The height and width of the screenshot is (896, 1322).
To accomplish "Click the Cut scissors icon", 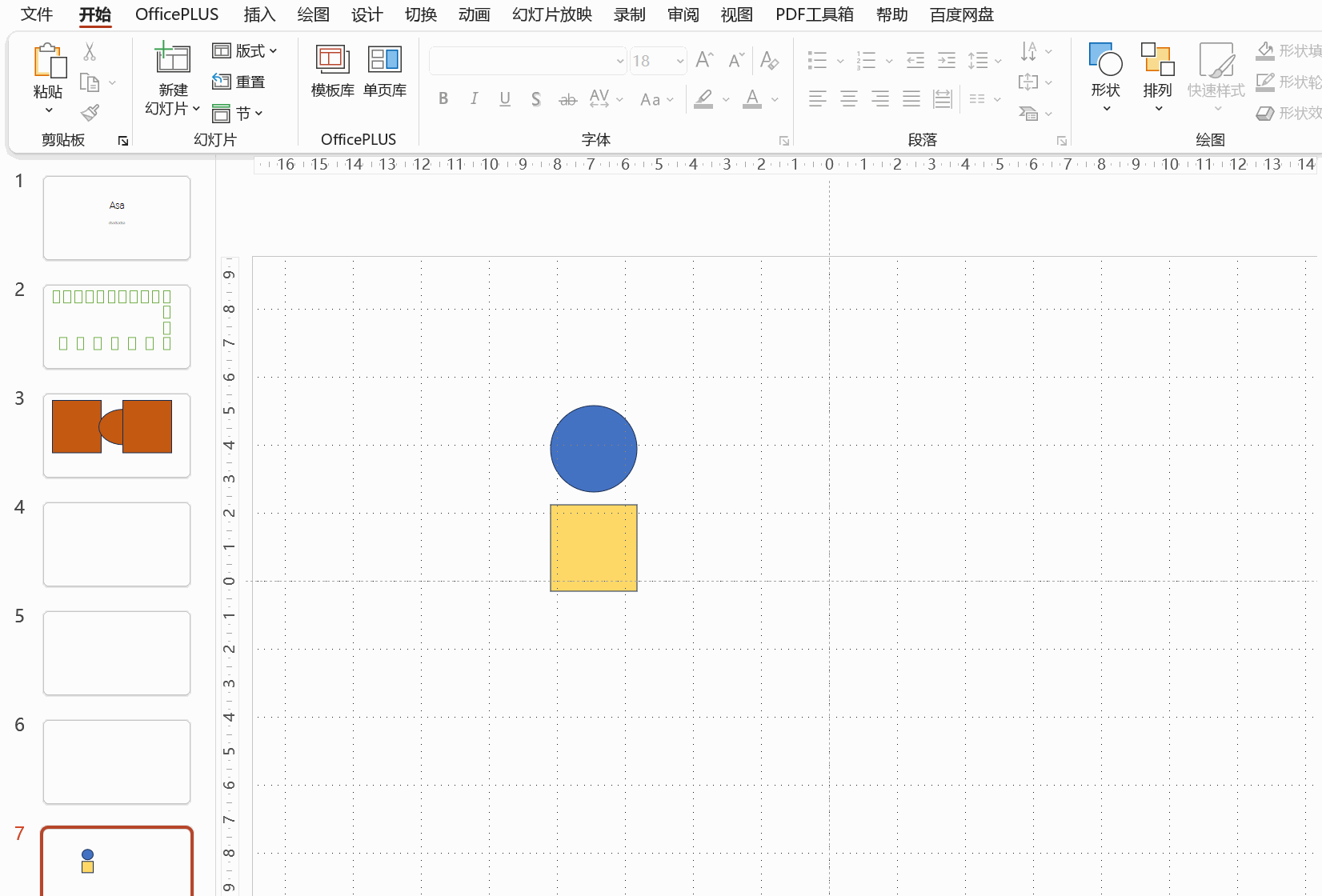I will click(90, 52).
